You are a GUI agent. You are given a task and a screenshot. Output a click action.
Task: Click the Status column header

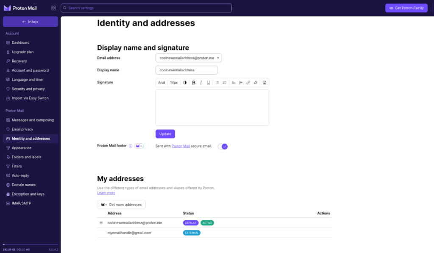coord(188,214)
